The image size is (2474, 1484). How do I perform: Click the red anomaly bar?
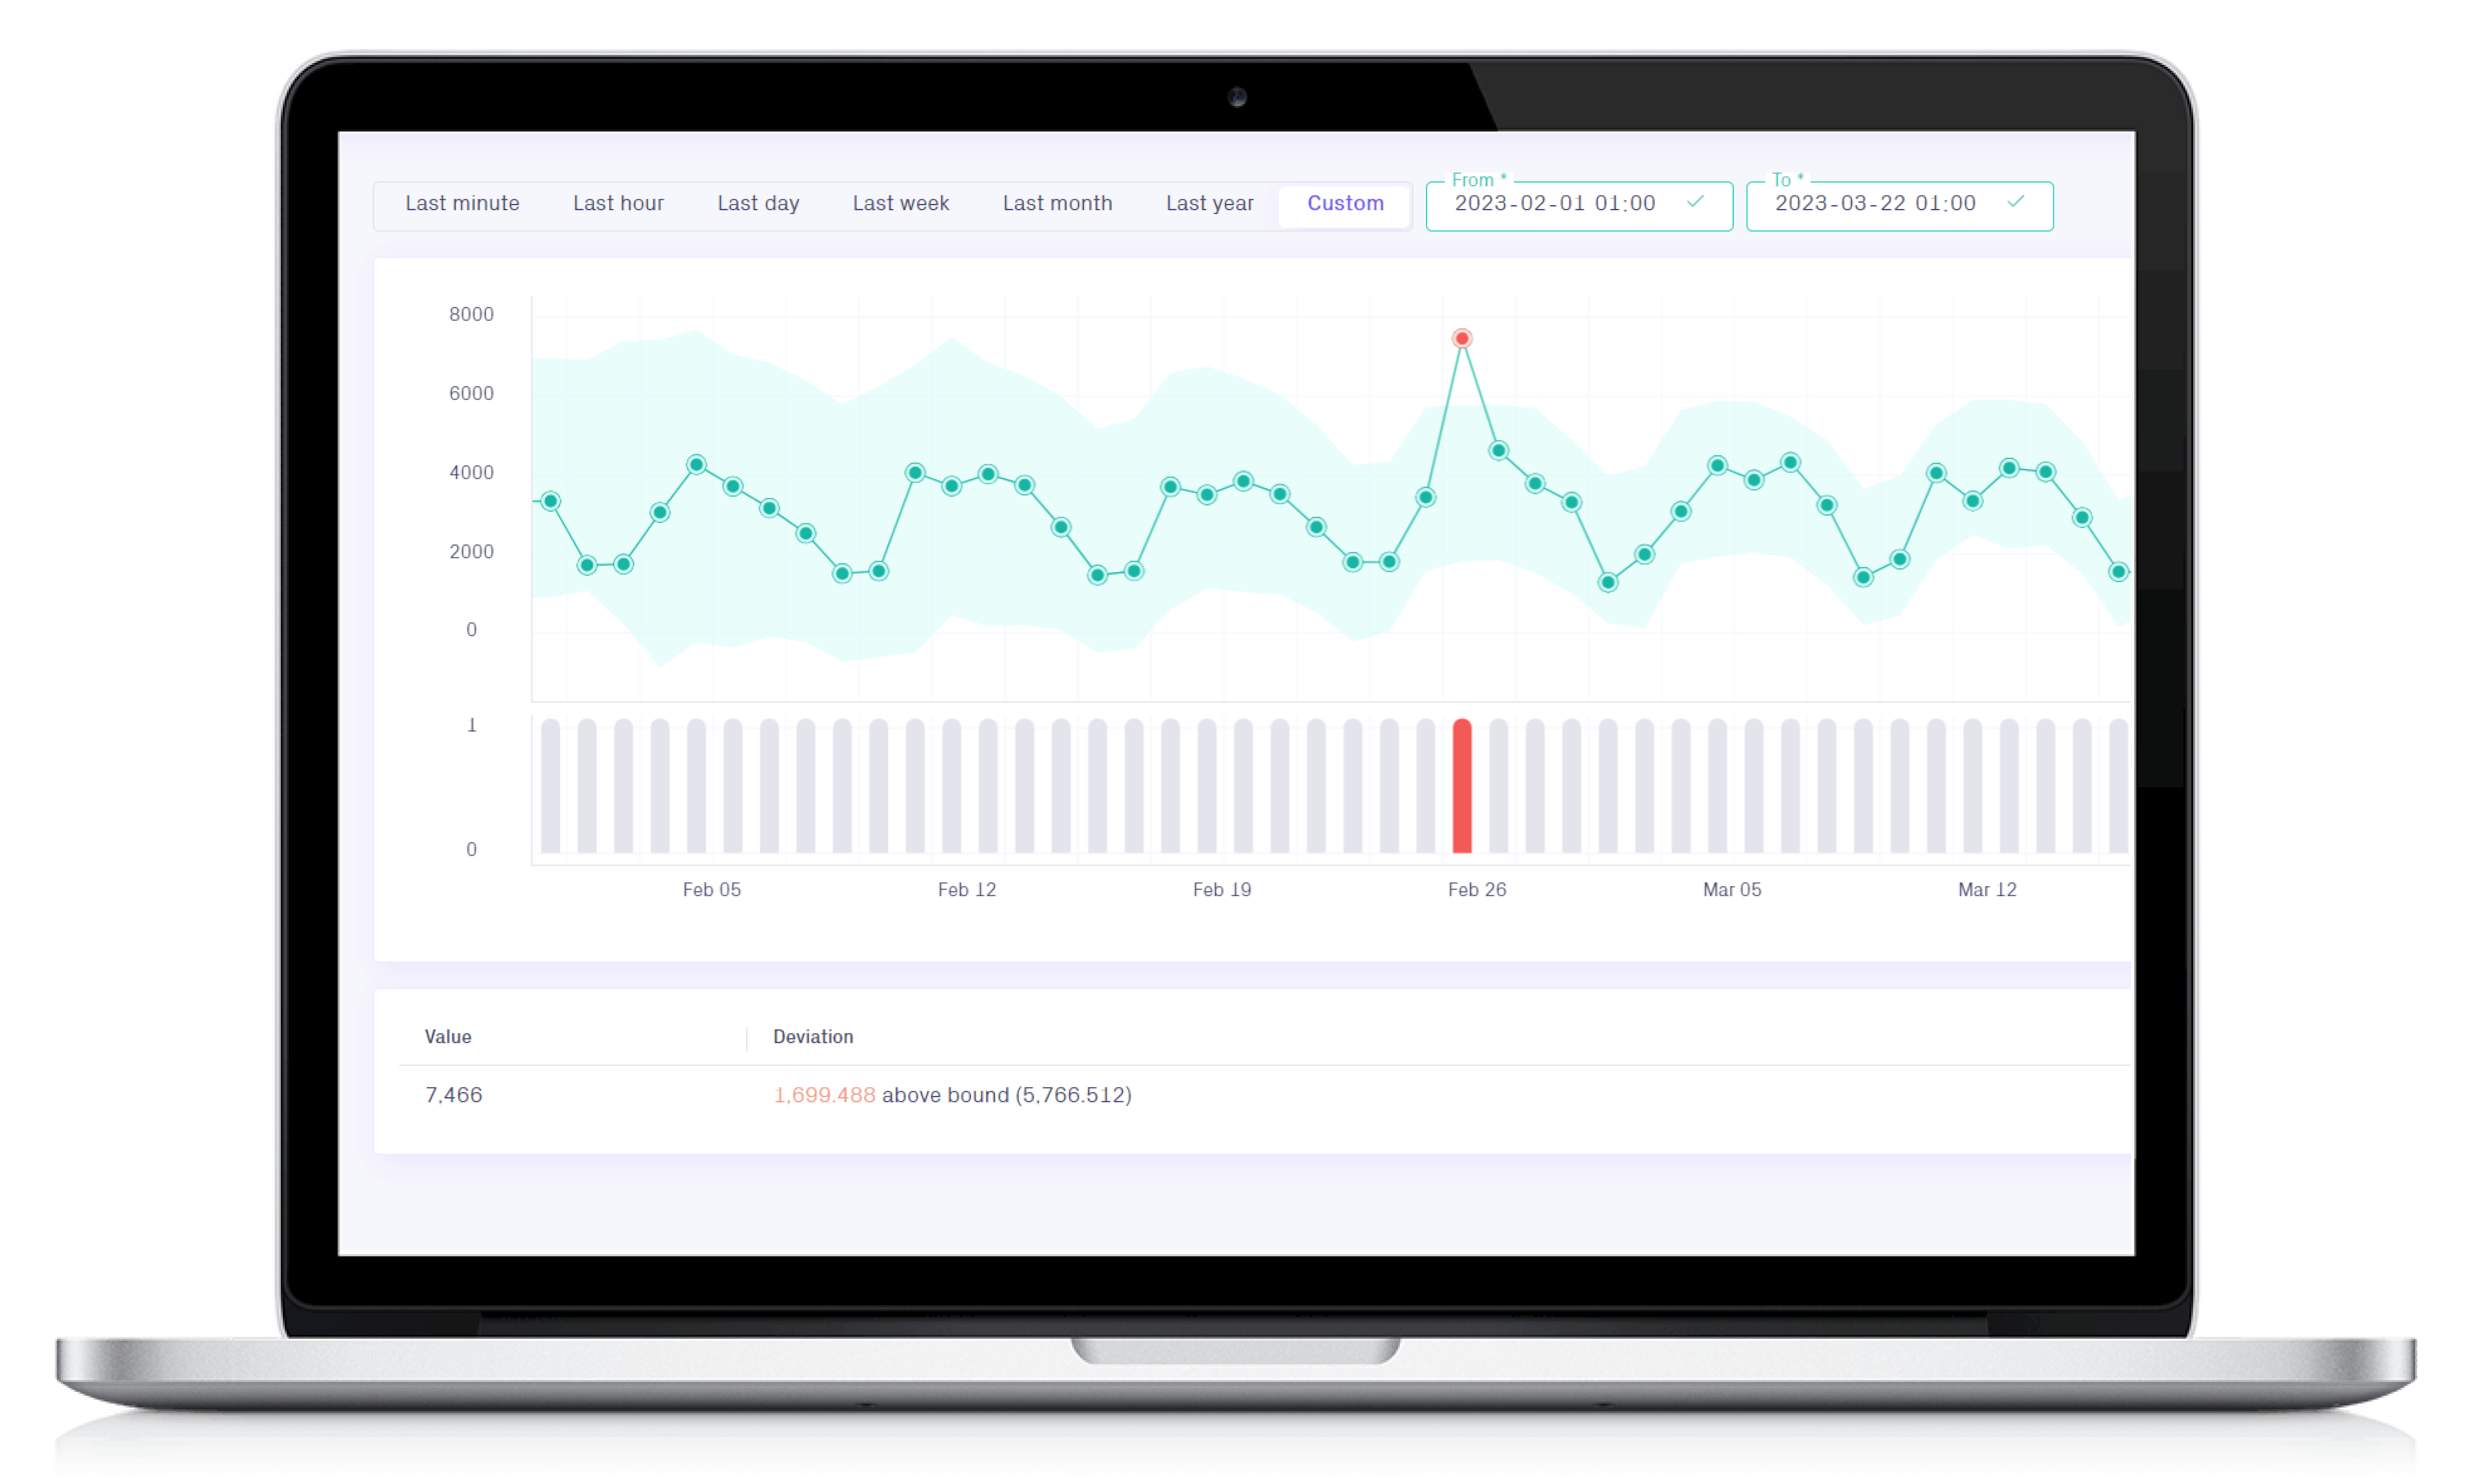(x=1462, y=786)
